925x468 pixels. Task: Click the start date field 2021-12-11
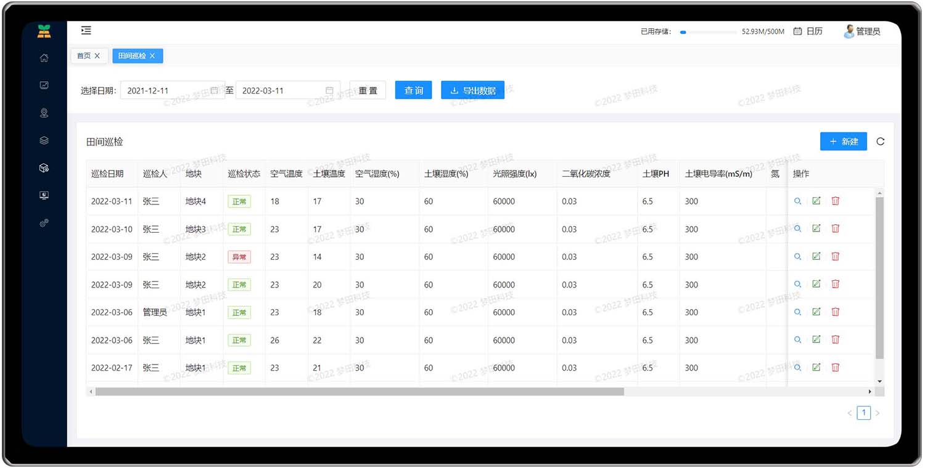coord(172,91)
